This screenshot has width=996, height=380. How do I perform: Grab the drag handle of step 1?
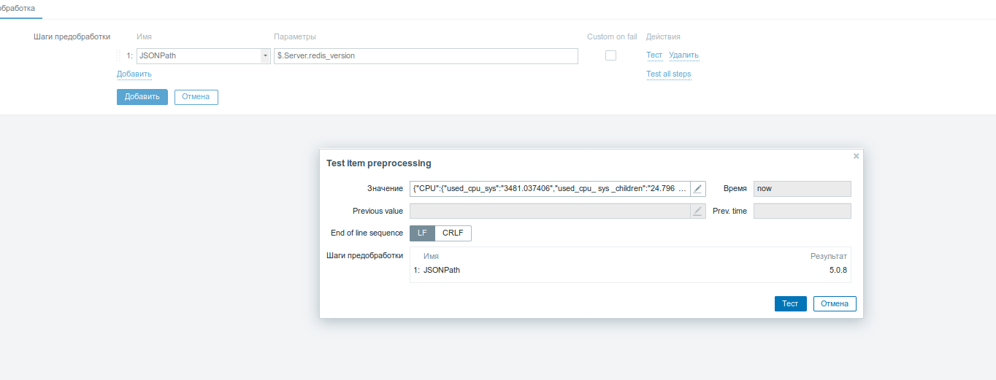click(119, 55)
